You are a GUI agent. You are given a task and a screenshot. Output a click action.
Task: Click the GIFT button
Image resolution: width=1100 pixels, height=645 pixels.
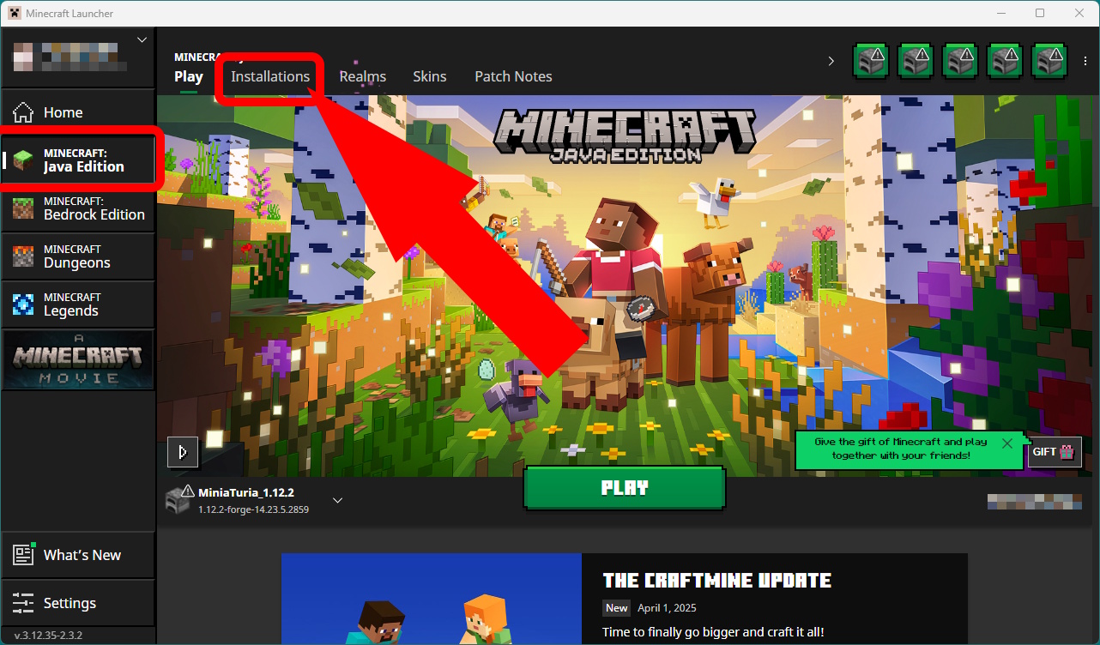[1055, 452]
